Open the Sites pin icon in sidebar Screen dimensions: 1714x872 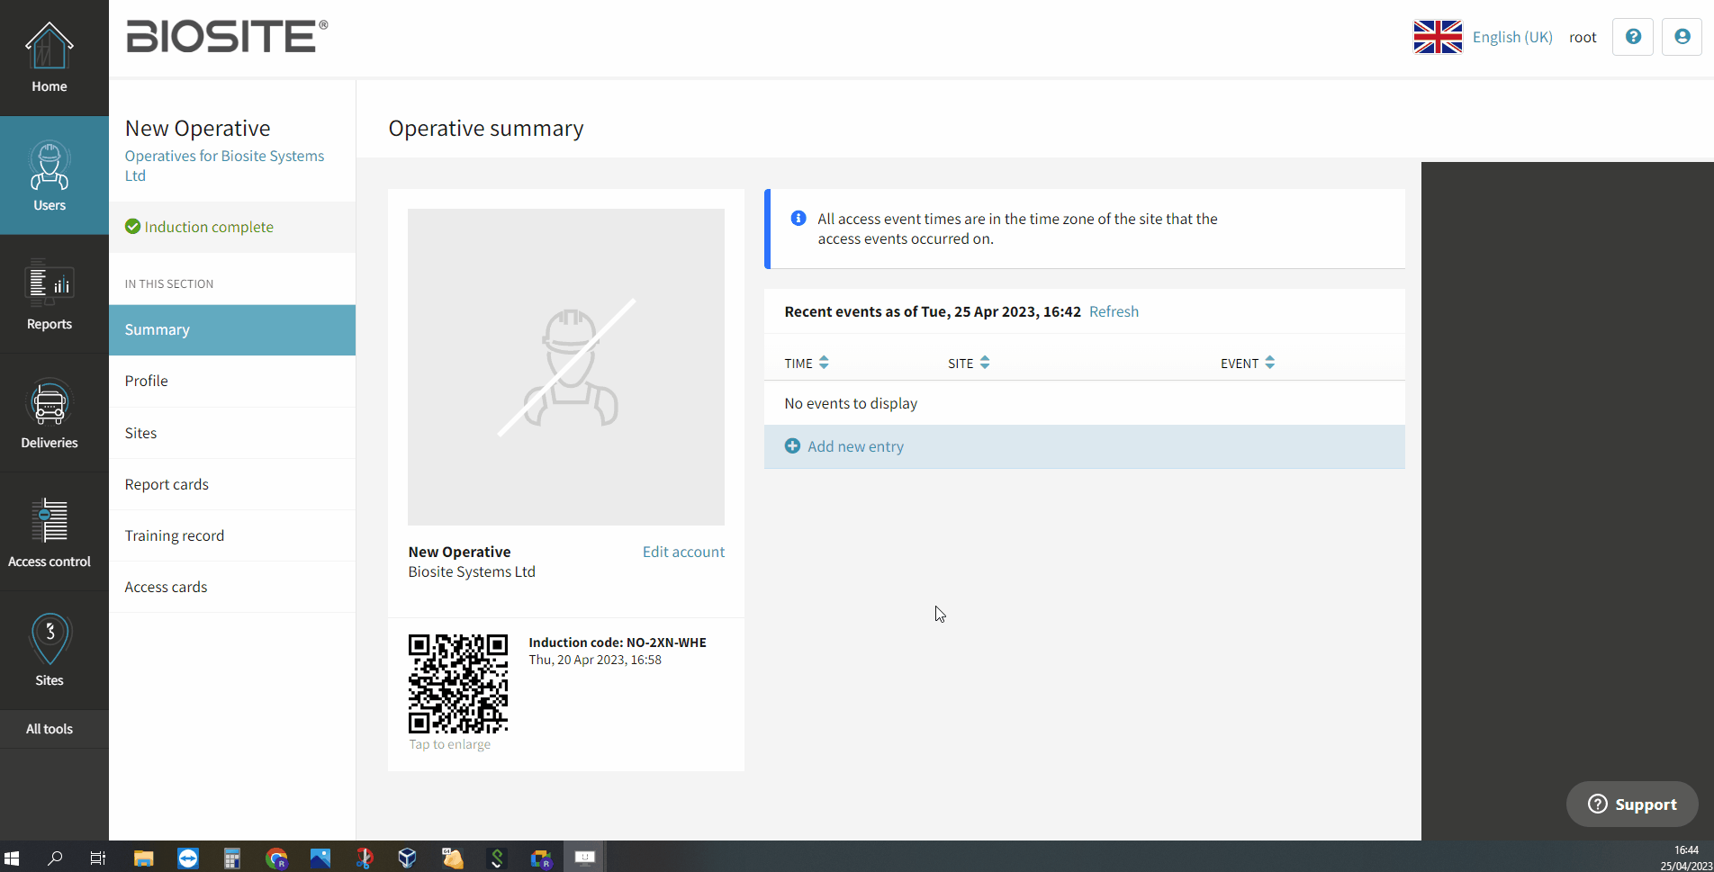[x=50, y=638]
